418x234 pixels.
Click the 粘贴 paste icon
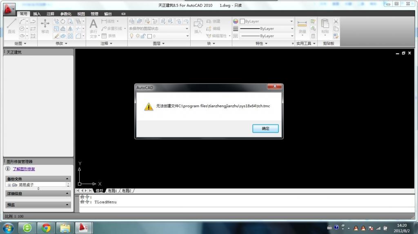click(x=325, y=26)
